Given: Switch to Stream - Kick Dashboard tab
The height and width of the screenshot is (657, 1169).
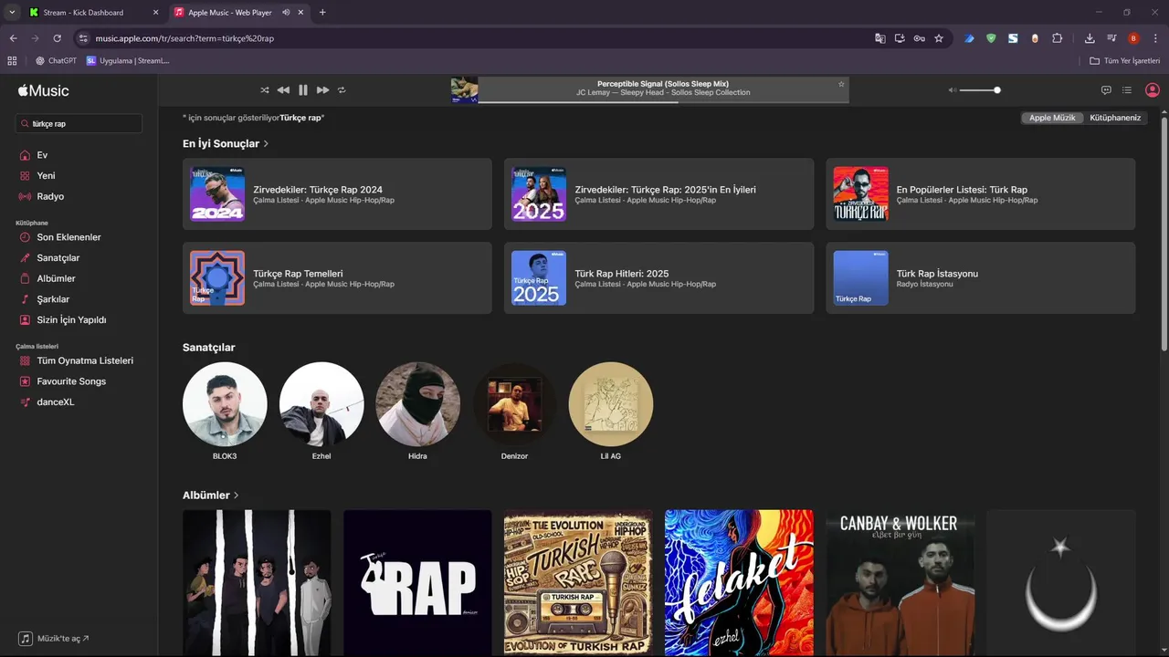Looking at the screenshot, I should [x=84, y=12].
